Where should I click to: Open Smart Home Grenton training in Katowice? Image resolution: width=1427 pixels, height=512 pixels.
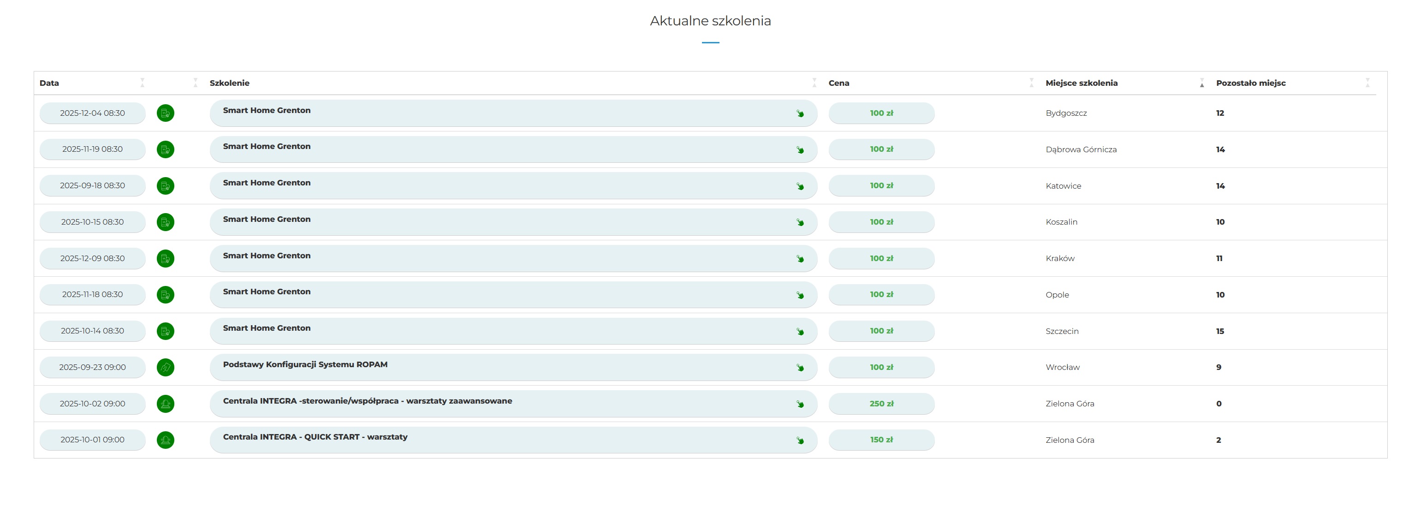point(513,185)
